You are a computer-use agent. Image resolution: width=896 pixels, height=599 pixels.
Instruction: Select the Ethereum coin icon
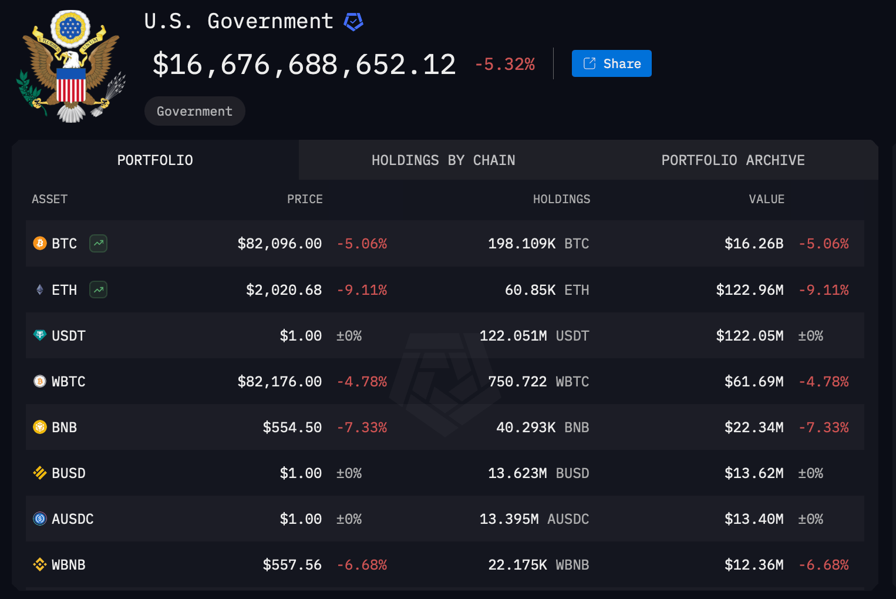tap(39, 290)
